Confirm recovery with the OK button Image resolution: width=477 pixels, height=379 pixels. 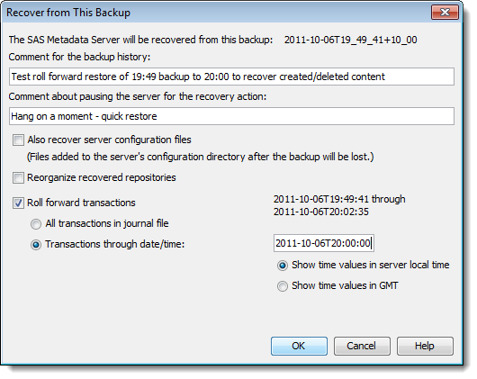pyautogui.click(x=299, y=346)
